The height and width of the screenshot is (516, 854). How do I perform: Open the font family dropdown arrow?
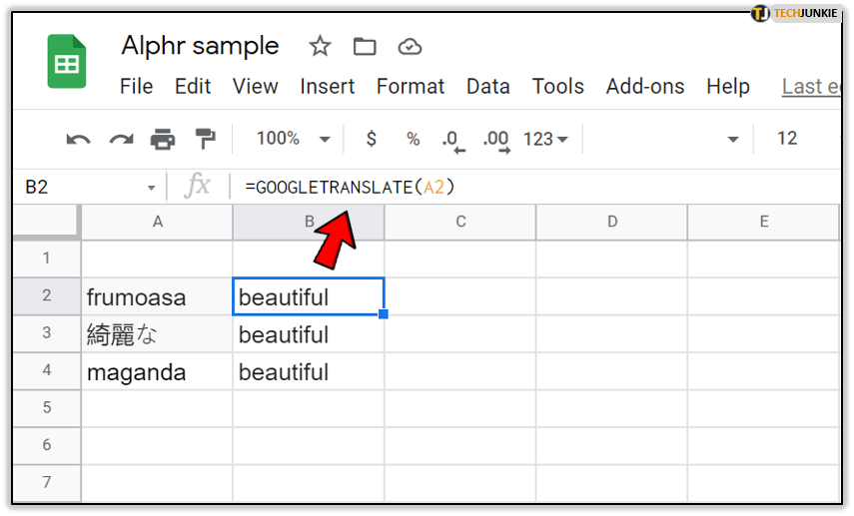point(733,139)
